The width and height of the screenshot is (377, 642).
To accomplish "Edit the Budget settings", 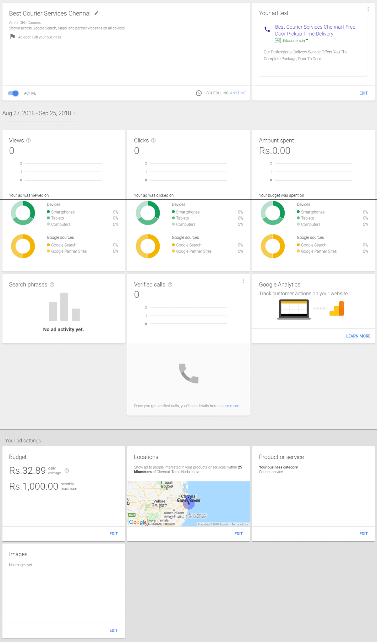I will pyautogui.click(x=113, y=534).
